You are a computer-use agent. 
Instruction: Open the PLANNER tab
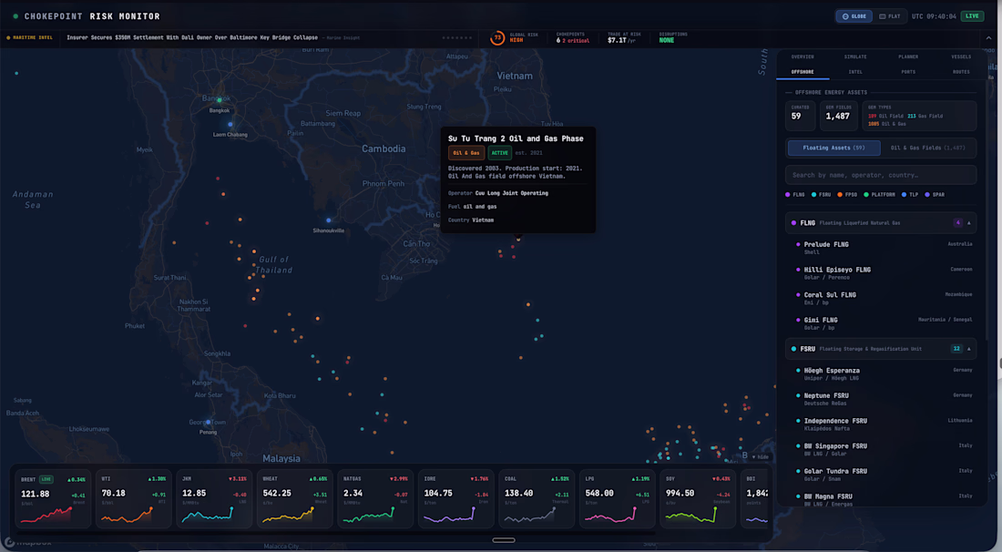coord(908,56)
